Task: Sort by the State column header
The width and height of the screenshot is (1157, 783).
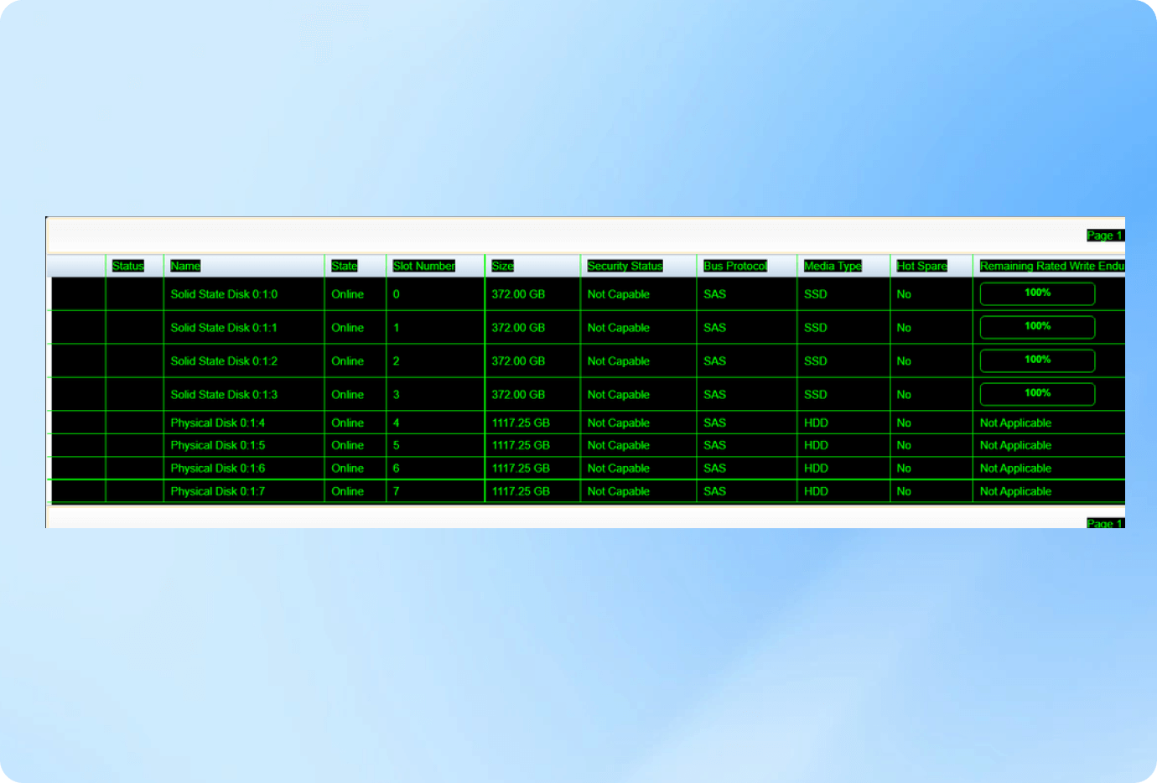Action: pyautogui.click(x=344, y=266)
